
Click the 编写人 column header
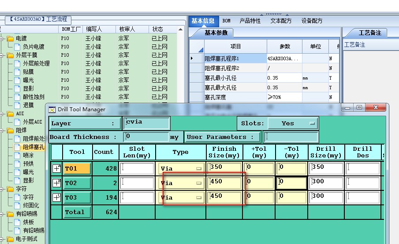coord(100,29)
